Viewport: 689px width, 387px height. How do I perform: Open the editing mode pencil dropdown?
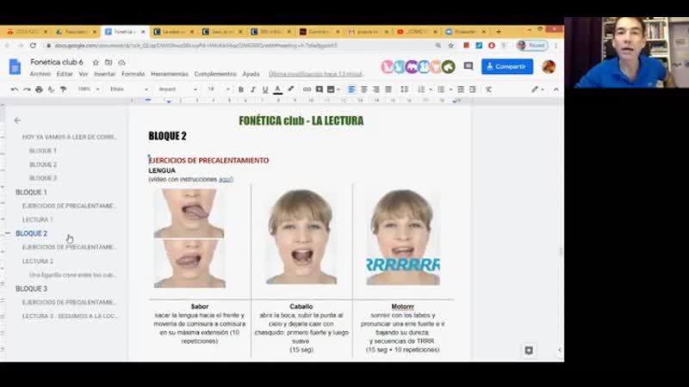tap(537, 89)
